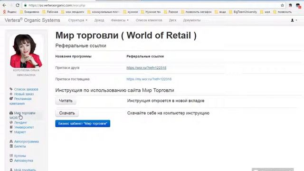Bookmark page with the star icon

[x=282, y=5]
